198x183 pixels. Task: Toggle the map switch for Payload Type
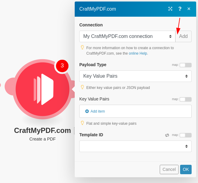pos(186,65)
